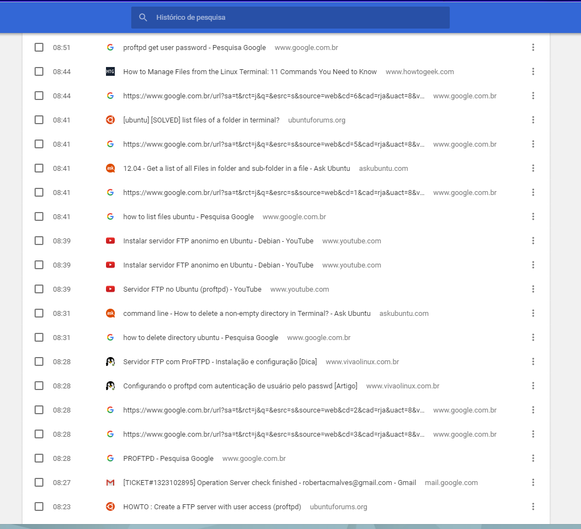The width and height of the screenshot is (581, 529).
Task: Open more actions for proftpd get user password
Action: (533, 47)
